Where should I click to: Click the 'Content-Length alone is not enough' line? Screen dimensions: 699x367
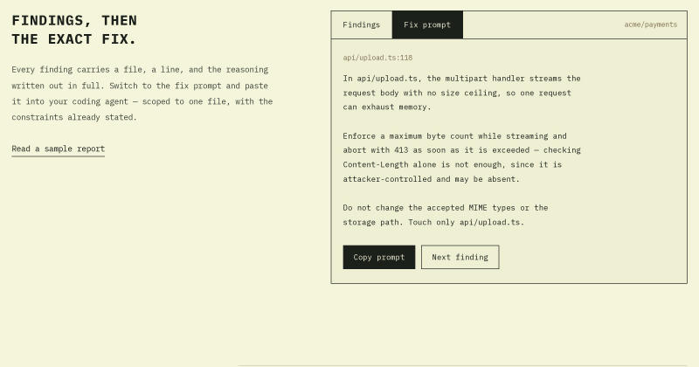453,164
